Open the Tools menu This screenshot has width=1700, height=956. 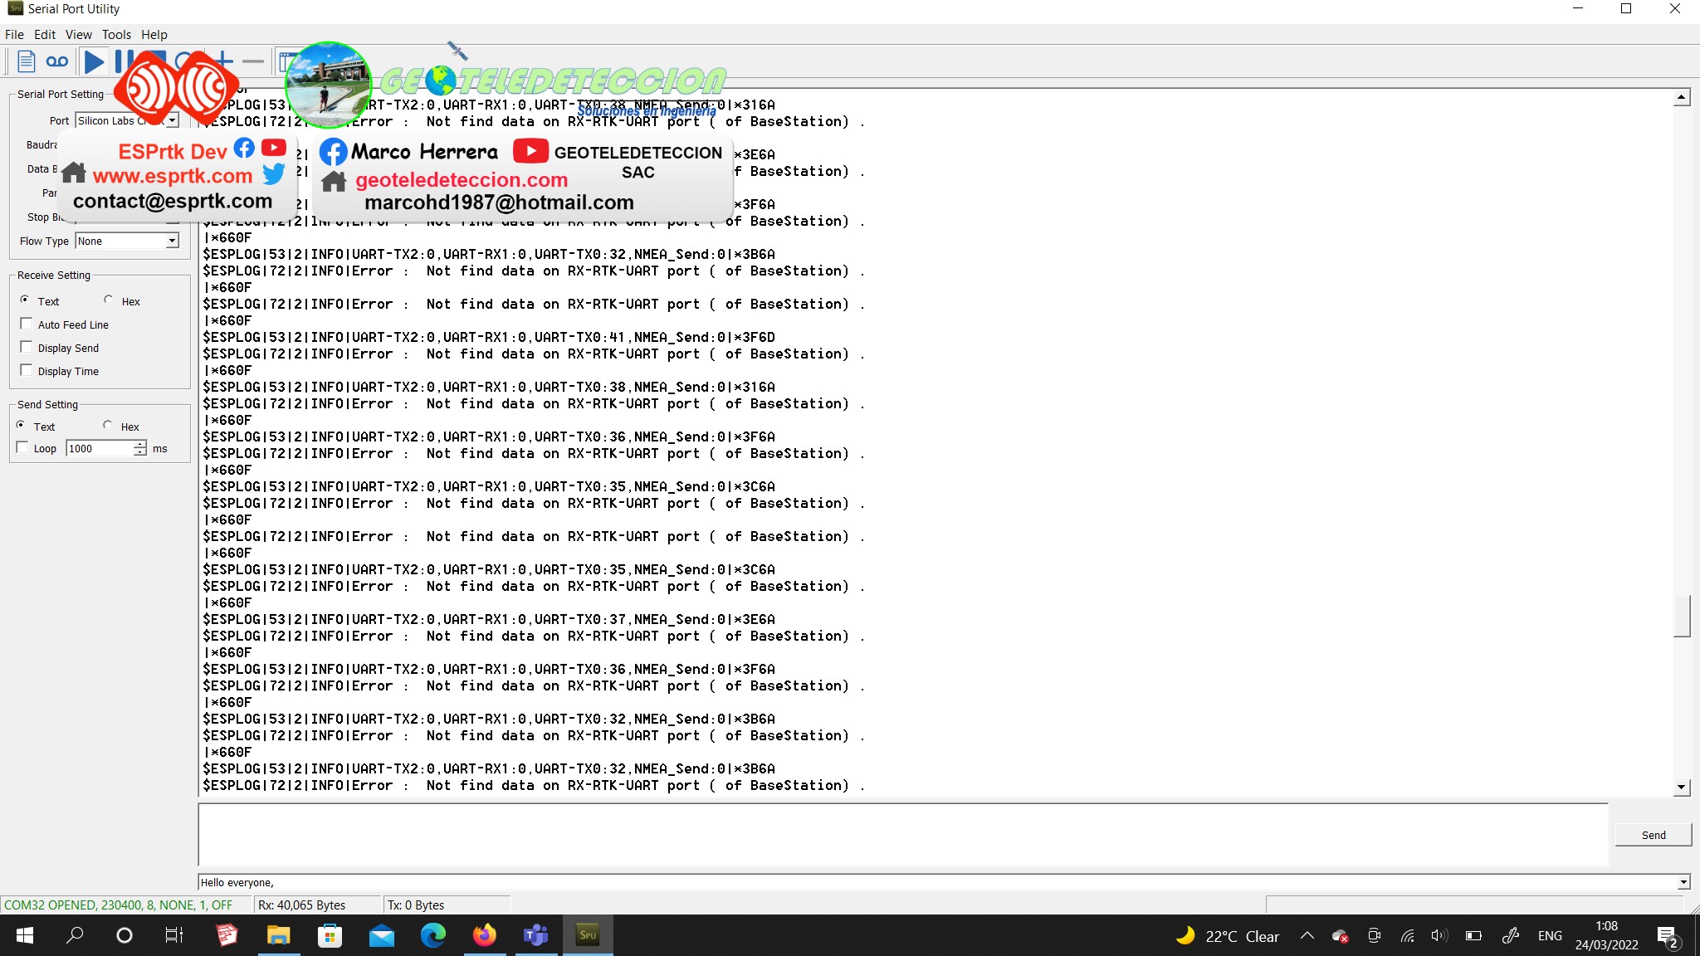116,35
